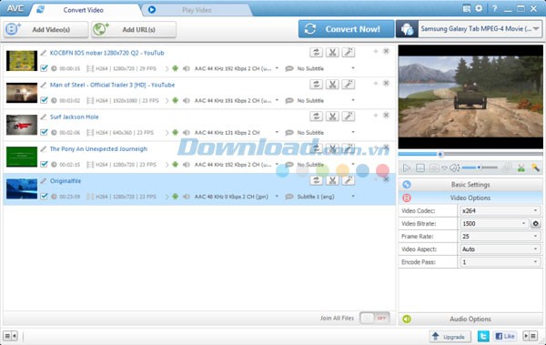
Task: Click the Facebook Like button
Action: [x=505, y=336]
